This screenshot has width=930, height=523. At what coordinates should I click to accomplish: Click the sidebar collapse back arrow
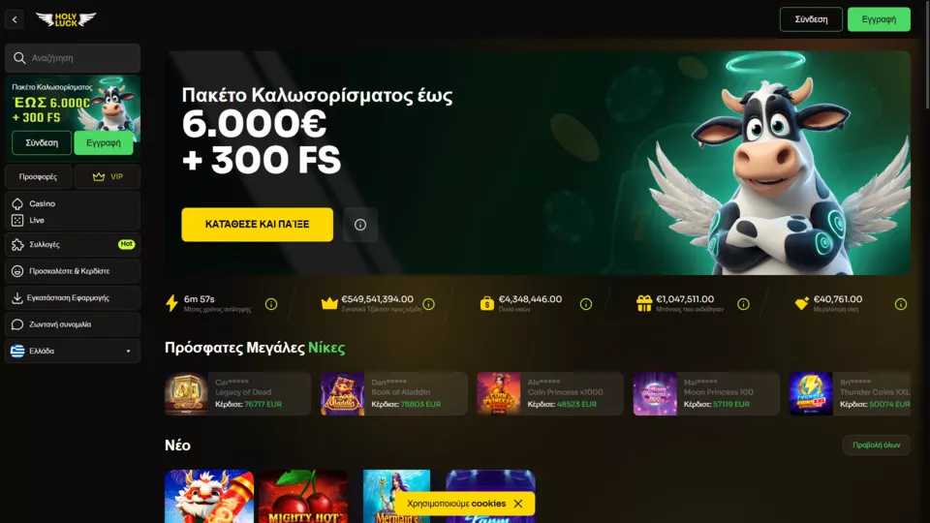(x=15, y=19)
